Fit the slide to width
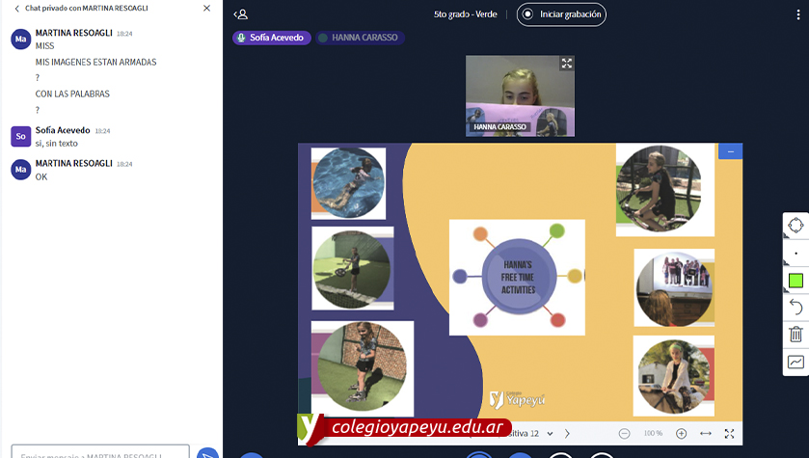The height and width of the screenshot is (458, 809). pos(706,434)
